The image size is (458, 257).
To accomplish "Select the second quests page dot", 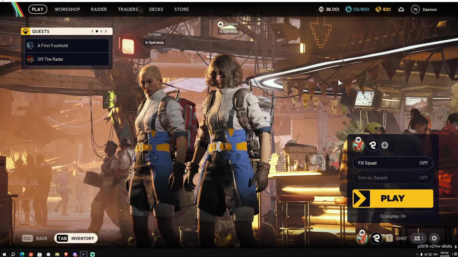I will (x=101, y=31).
